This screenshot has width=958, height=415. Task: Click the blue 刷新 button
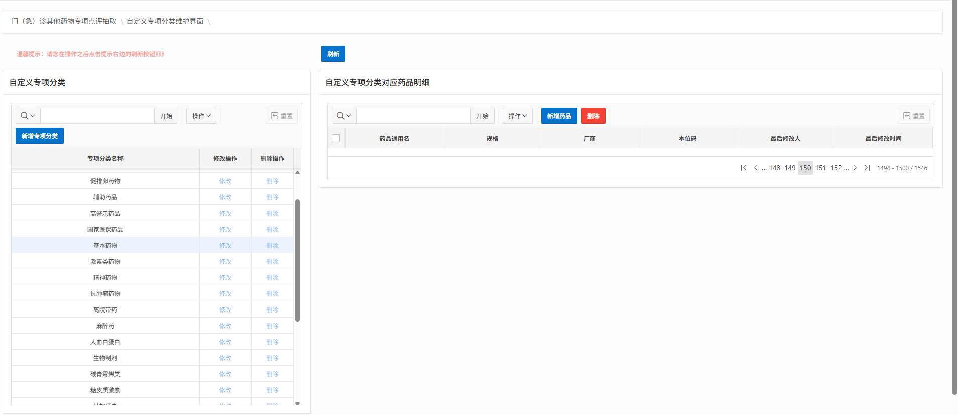(333, 54)
